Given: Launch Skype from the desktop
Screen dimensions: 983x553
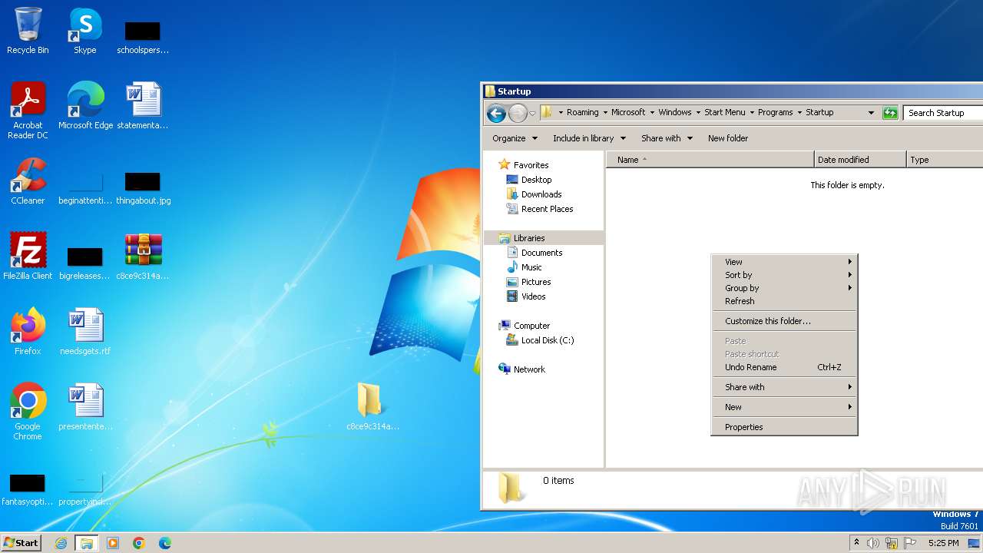Looking at the screenshot, I should pos(84,31).
